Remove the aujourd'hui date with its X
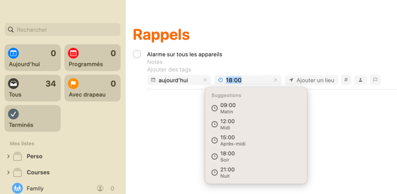Viewport: 397px width, 194px height. (x=205, y=80)
